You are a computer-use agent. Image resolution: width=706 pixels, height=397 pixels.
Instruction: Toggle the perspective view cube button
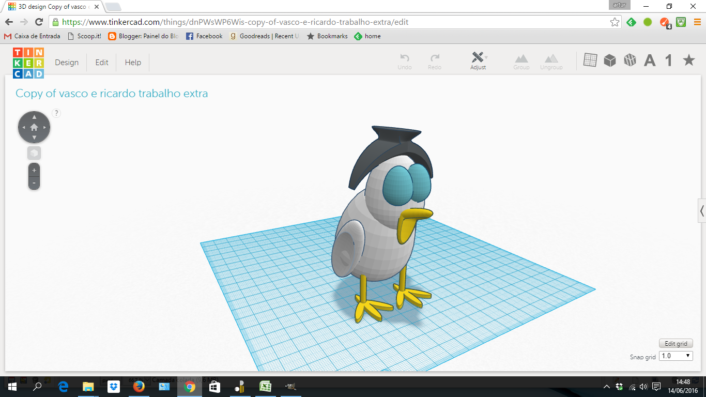(34, 153)
